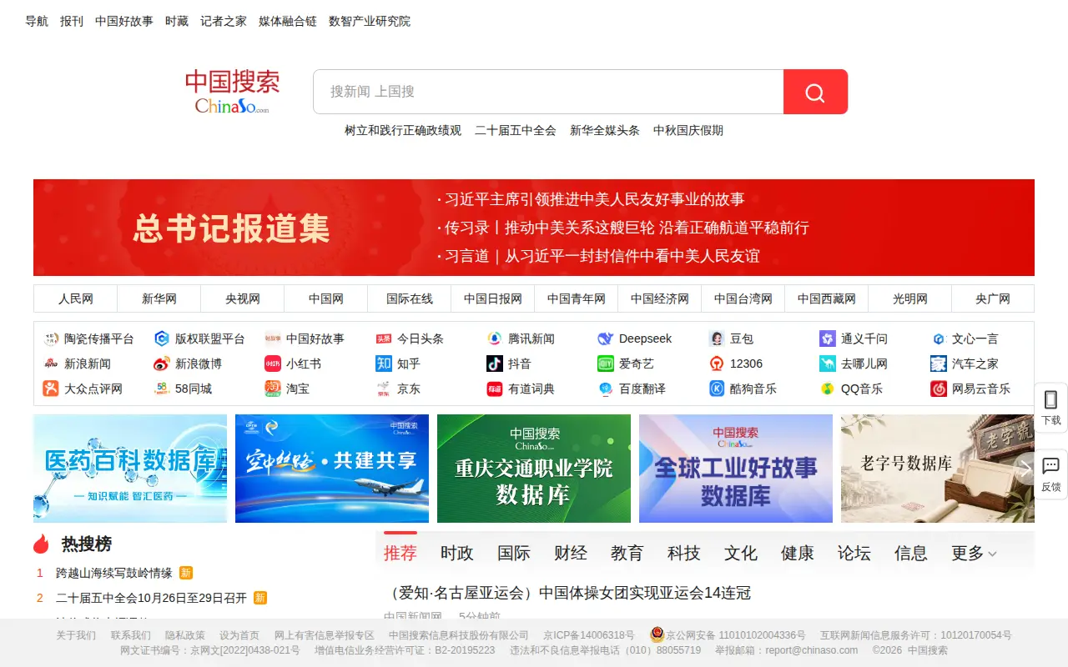The height and width of the screenshot is (667, 1068).
Task: Open 百度翻译 icon
Action: tap(606, 389)
